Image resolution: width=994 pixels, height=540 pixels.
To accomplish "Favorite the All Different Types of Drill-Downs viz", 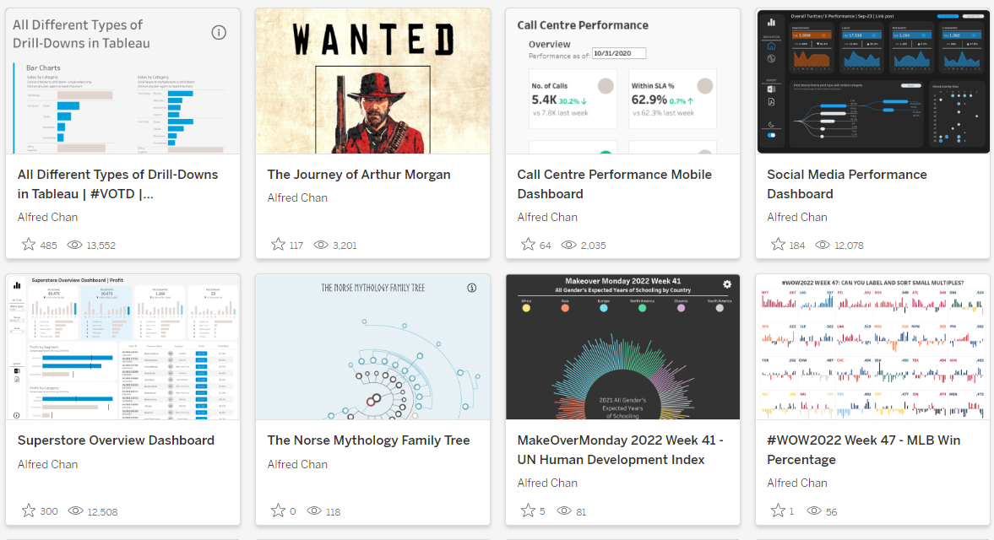I will point(29,245).
